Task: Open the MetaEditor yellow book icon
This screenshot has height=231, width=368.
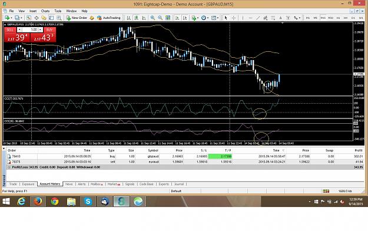Action: coord(92,18)
